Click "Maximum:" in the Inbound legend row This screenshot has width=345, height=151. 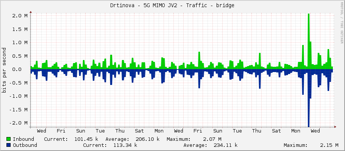click(178, 139)
